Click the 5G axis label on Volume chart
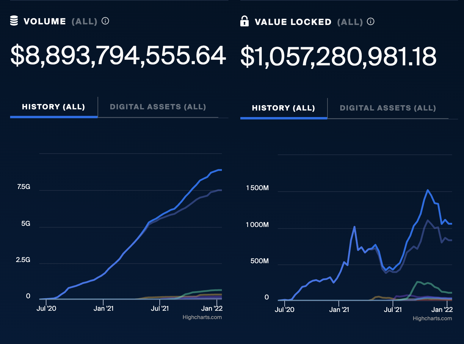Viewport: 464px width, 344px height. pyautogui.click(x=26, y=224)
